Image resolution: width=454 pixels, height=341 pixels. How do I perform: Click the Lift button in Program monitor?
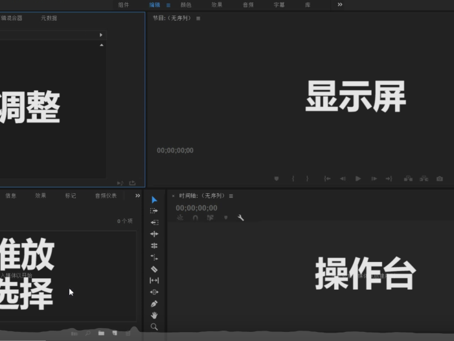point(408,178)
